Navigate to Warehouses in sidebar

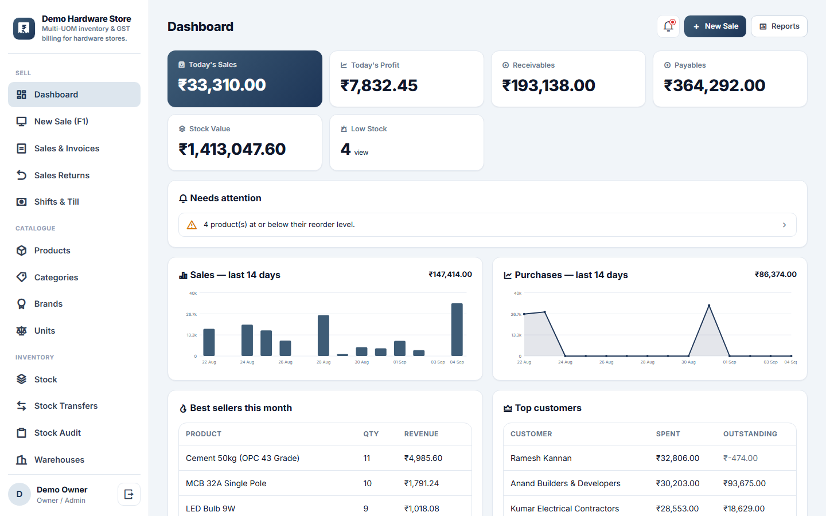pyautogui.click(x=74, y=460)
